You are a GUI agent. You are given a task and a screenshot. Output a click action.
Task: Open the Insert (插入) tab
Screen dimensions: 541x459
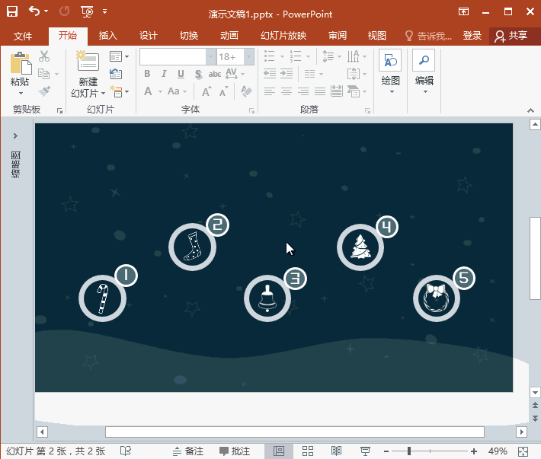tap(108, 36)
